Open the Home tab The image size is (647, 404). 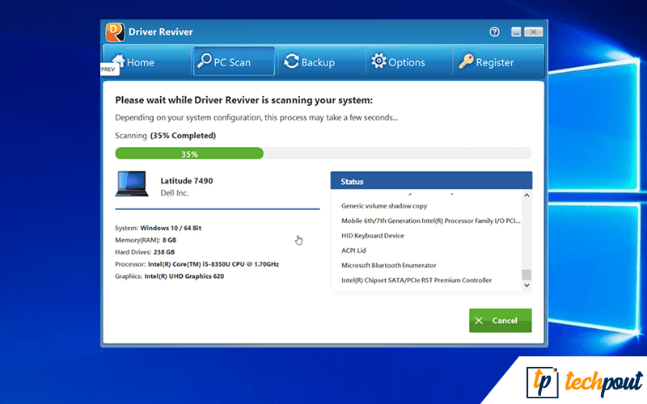point(133,62)
